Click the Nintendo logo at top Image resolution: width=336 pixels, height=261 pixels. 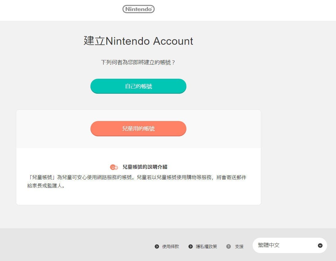139,9
